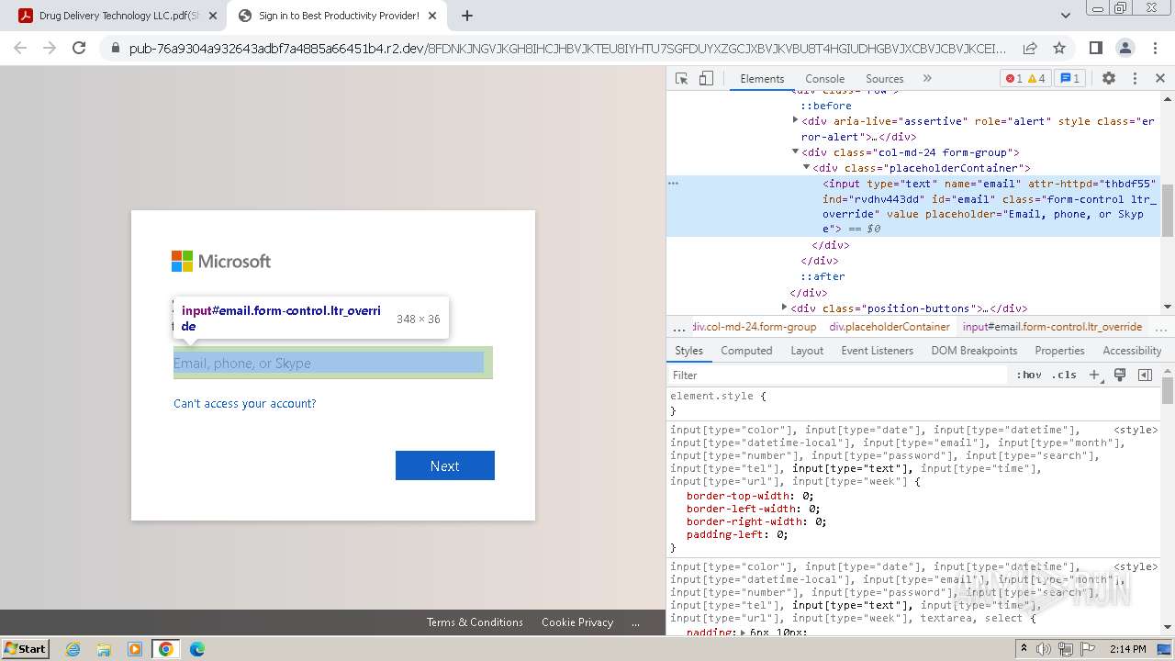Screen dimensions: 1175x661
Task: Open a new browser tab
Action: click(467, 16)
